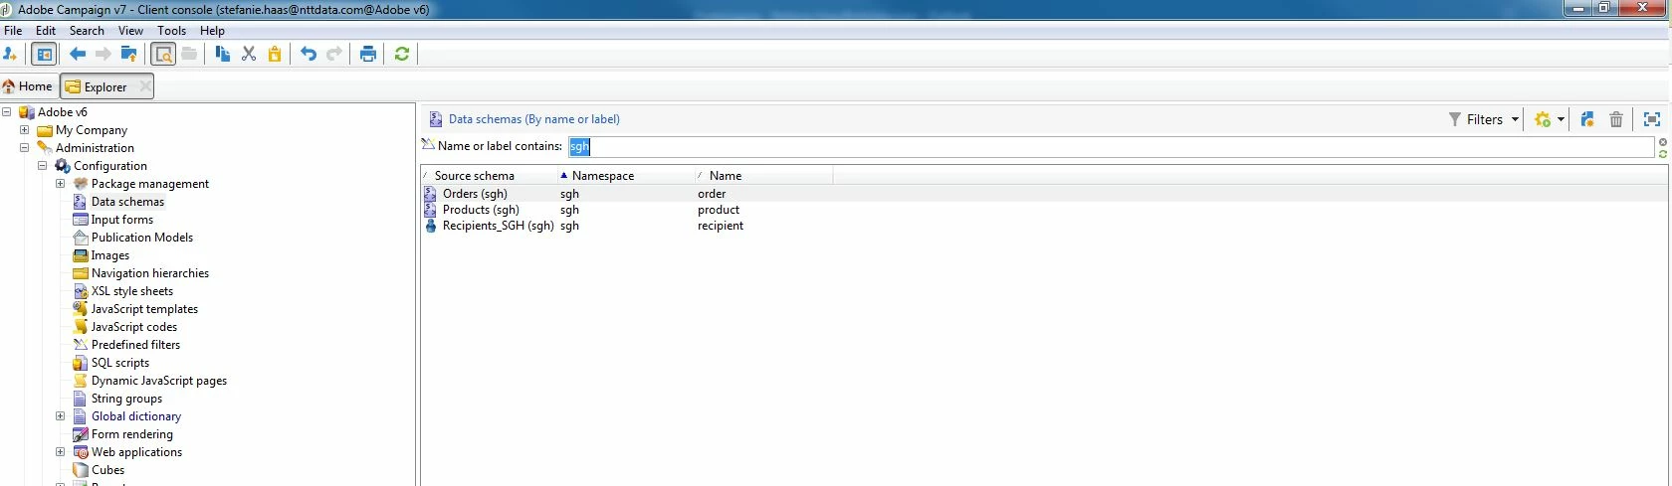The height and width of the screenshot is (486, 1672).
Task: Open the File menu
Action: click(13, 31)
